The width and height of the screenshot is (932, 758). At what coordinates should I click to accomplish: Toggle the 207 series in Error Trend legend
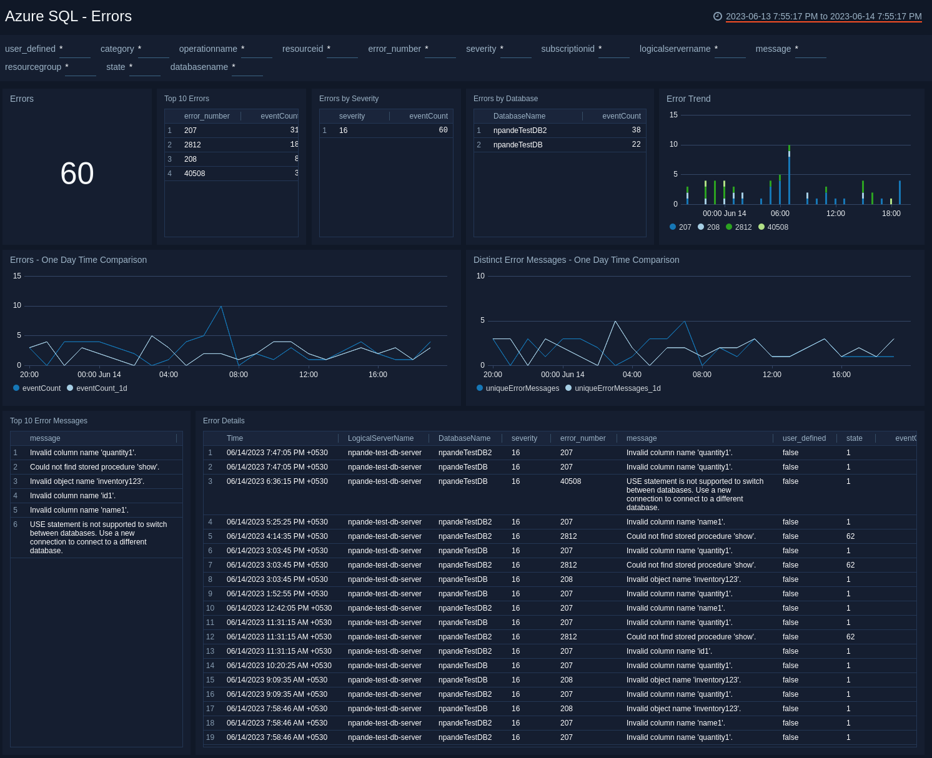(x=680, y=227)
